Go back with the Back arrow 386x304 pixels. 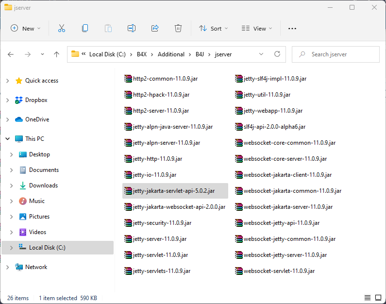tap(11, 54)
